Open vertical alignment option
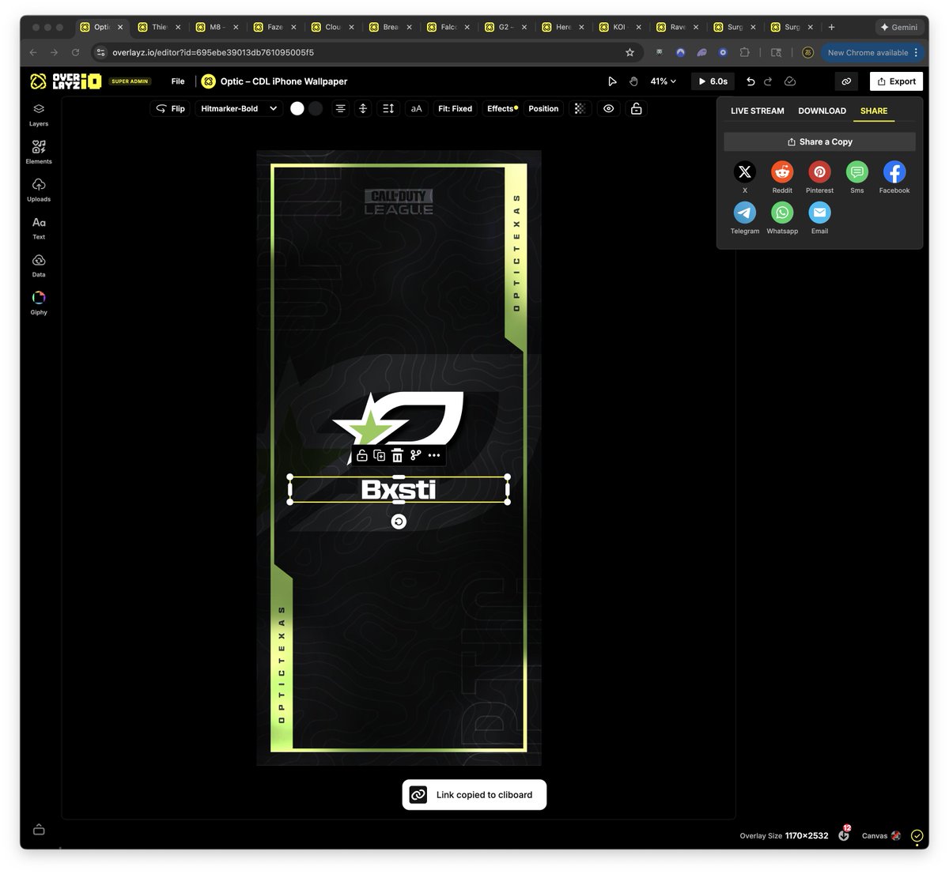949x874 pixels. pyautogui.click(x=363, y=108)
